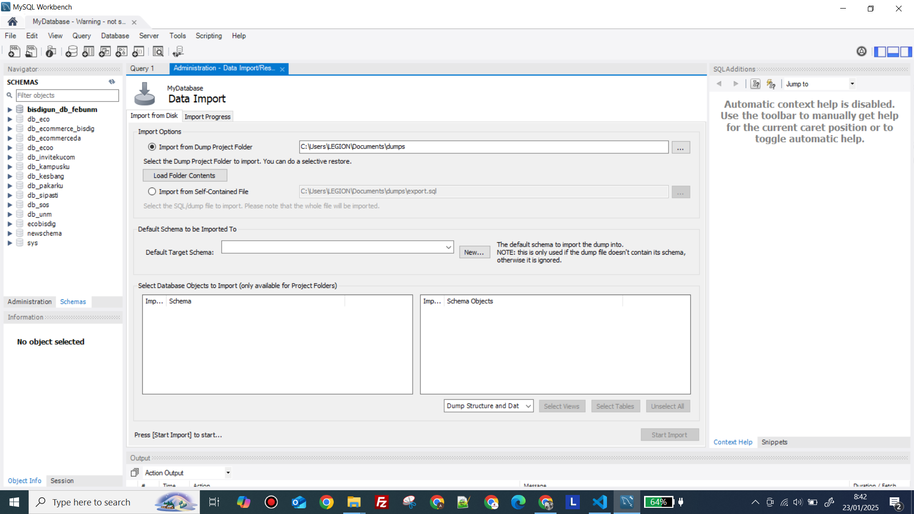Click the Filter objects search field
This screenshot has height=514, width=914.
(x=67, y=95)
